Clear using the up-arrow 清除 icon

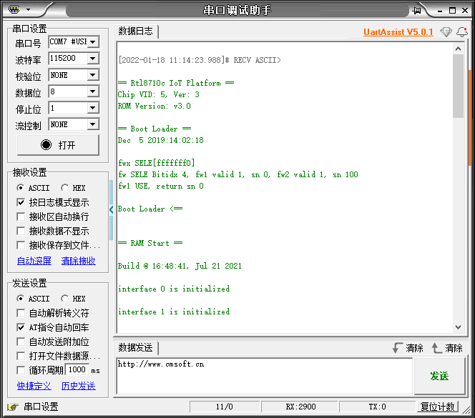click(447, 348)
